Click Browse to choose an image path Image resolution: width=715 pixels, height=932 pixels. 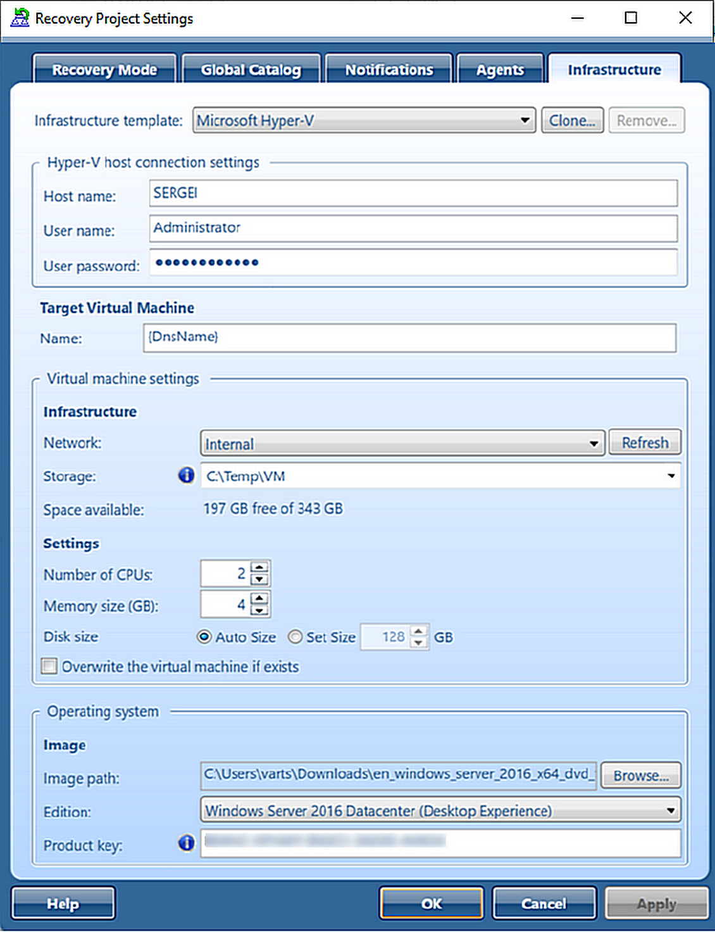click(640, 775)
